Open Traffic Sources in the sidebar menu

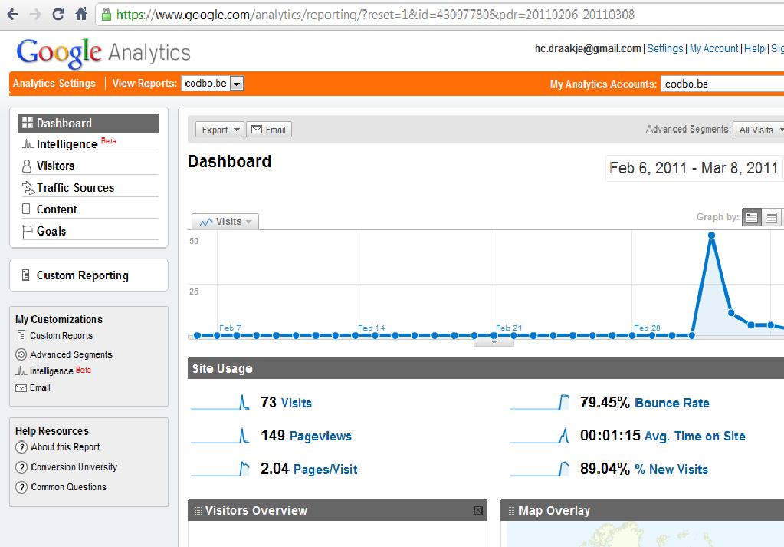click(88, 188)
